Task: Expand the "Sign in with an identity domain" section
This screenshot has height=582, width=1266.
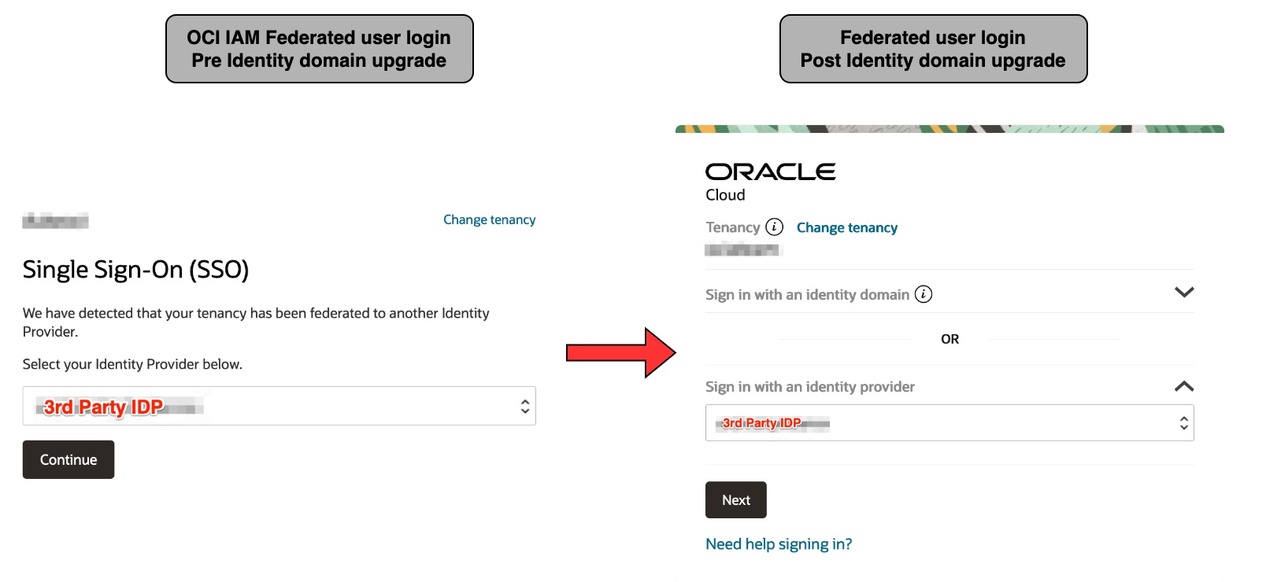Action: coord(1184,292)
